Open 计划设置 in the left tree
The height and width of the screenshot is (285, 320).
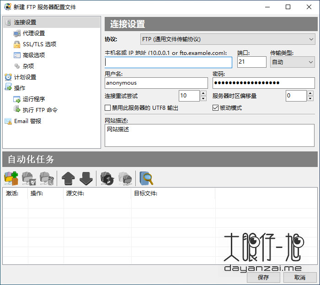pos(25,77)
